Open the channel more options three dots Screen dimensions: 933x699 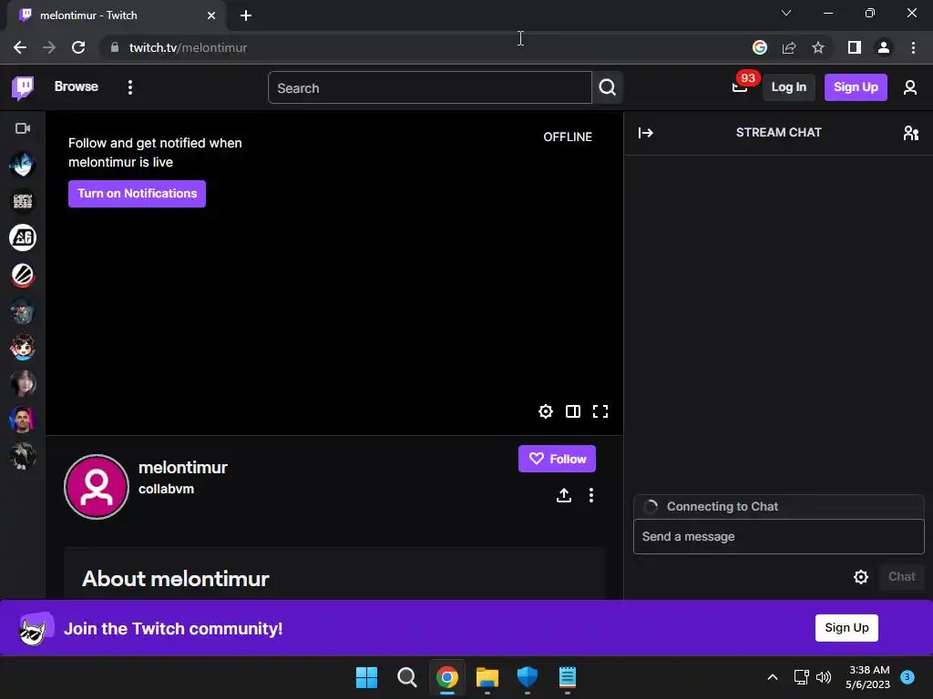590,495
